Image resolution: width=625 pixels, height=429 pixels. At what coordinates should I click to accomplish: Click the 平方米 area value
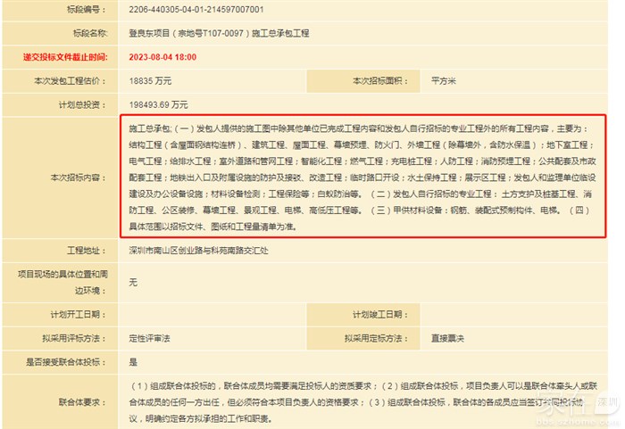443,81
